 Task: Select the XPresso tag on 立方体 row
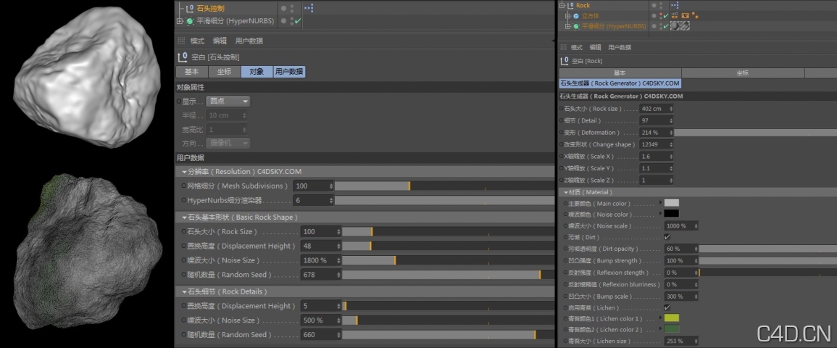675,16
